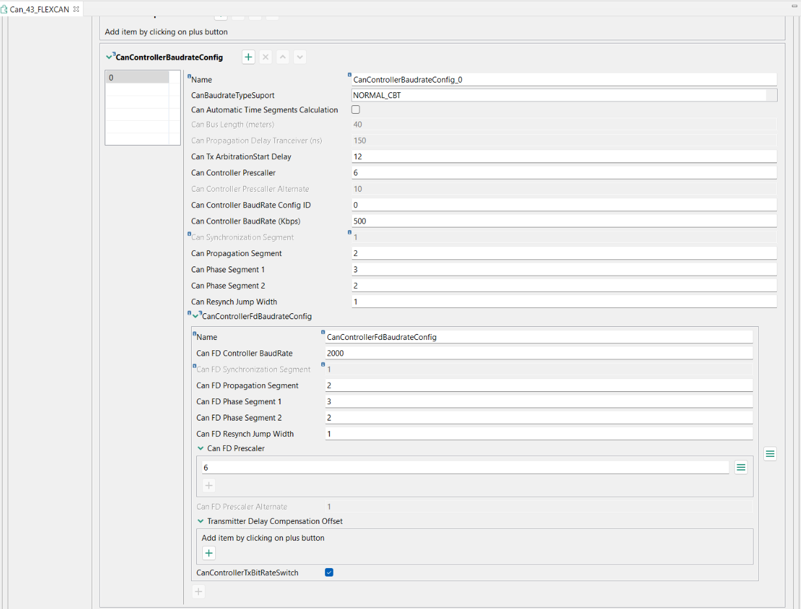Close the Can_43_FLEXCAN editor tab
This screenshot has height=609, width=801.
[x=76, y=9]
